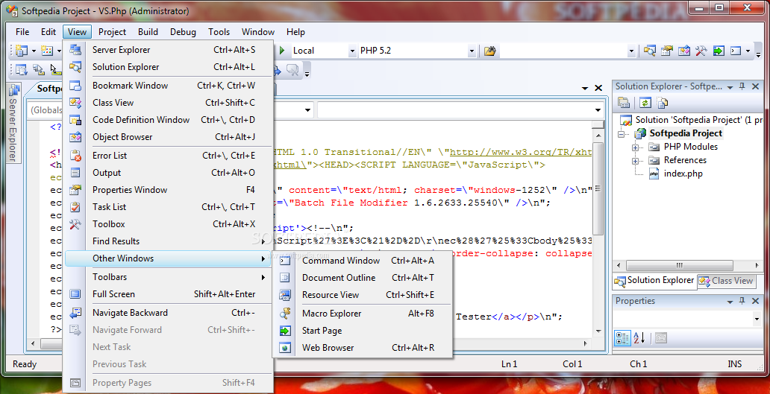Open Properties Window from the main toolbar icon
Viewport: 770px width, 394px height.
(x=667, y=51)
